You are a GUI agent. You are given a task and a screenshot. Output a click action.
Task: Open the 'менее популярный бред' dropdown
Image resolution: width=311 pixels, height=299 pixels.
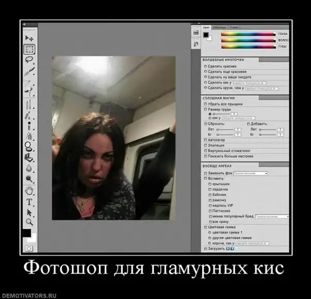tap(271, 216)
